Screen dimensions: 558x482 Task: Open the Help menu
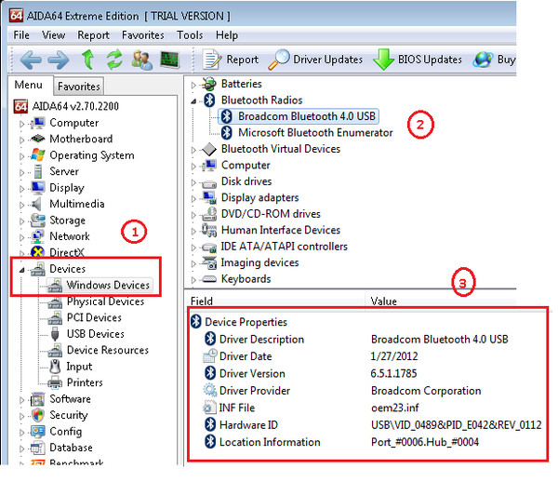(x=227, y=35)
